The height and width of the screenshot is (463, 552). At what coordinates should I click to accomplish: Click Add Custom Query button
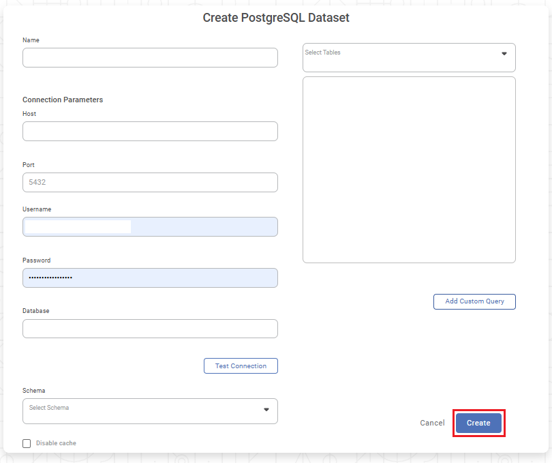[x=474, y=301]
